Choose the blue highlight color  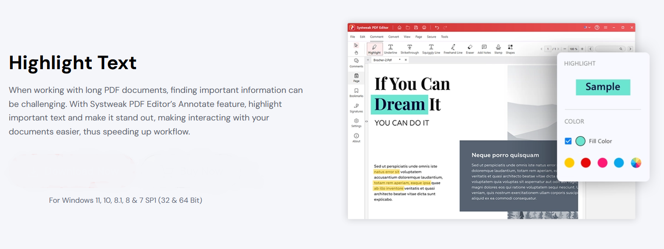click(619, 162)
